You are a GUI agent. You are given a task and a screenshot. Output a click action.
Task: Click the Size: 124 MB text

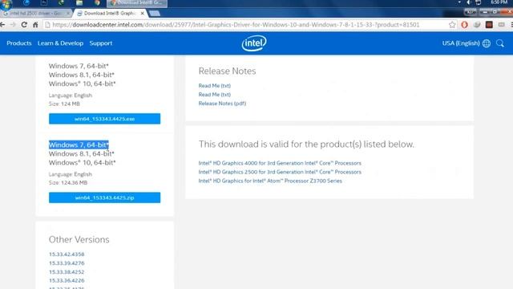[x=64, y=104]
